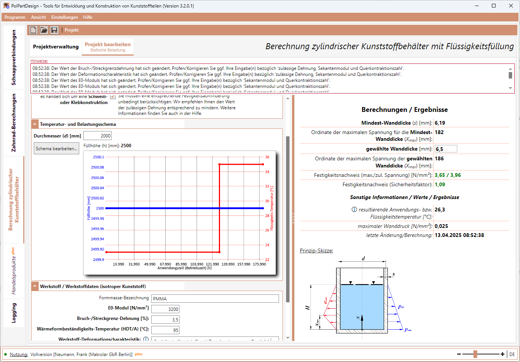Image resolution: width=520 pixels, height=362 pixels.
Task: Click the E0-Modul input field
Action: coord(165,309)
